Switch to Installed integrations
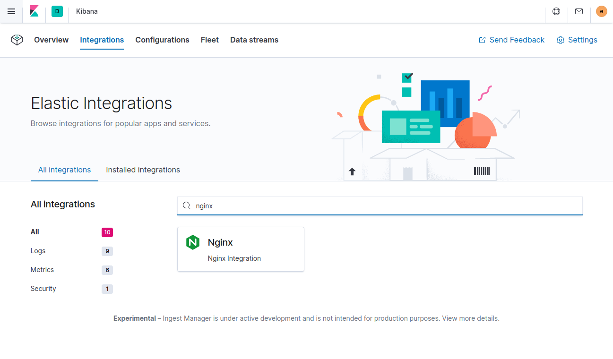Viewport: 613px width, 359px height. [143, 170]
